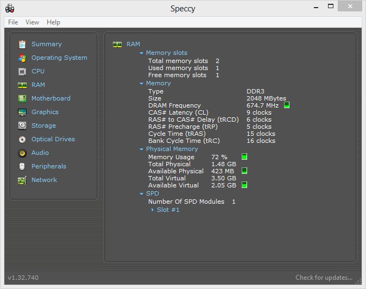Open the Storage section

43,125
